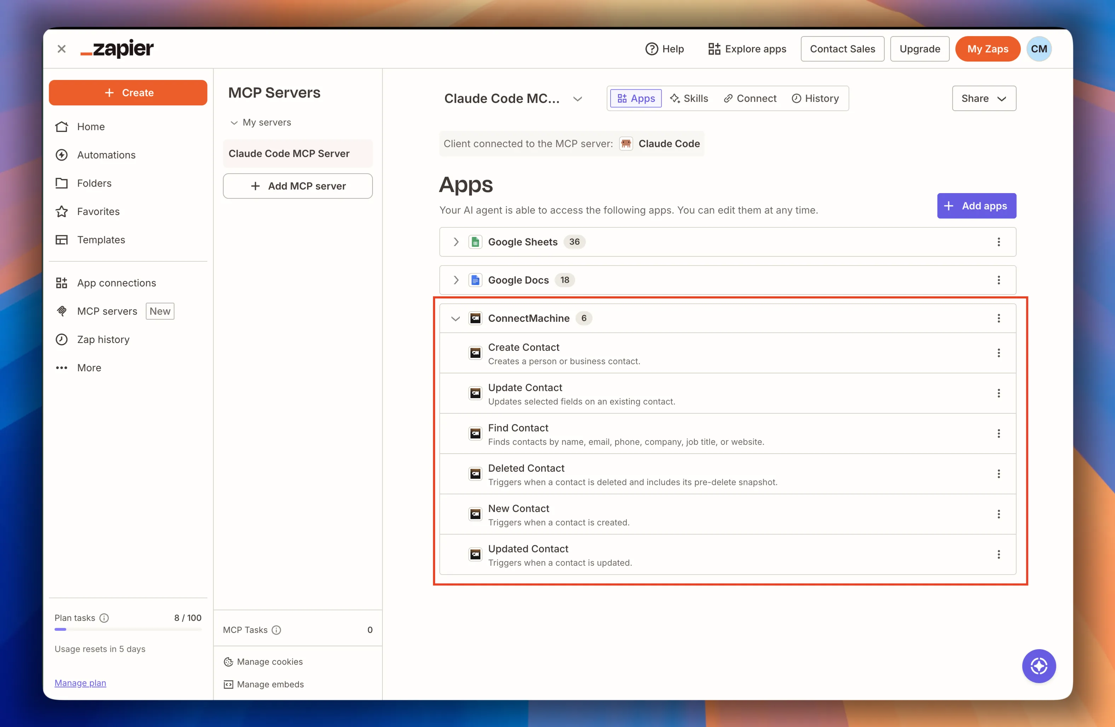Switch to the Skills tab

(x=689, y=98)
